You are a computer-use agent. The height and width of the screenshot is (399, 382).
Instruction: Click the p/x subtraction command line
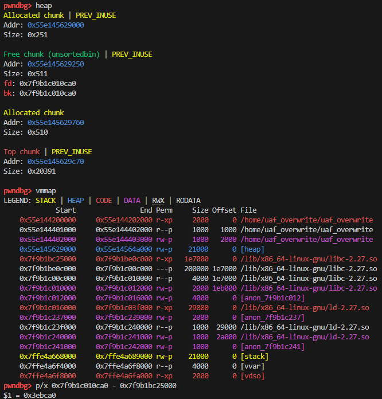pyautogui.click(x=106, y=385)
